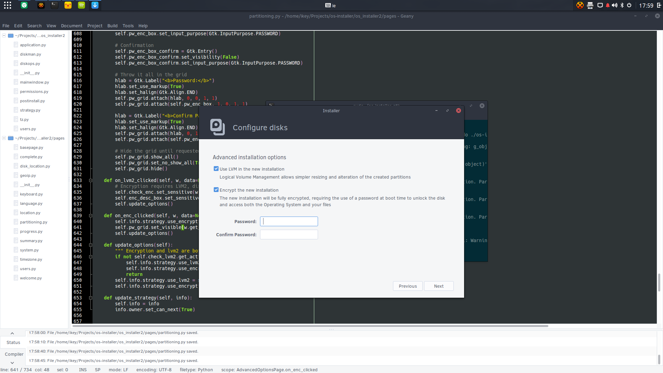Click the power button tray icon

[629, 5]
